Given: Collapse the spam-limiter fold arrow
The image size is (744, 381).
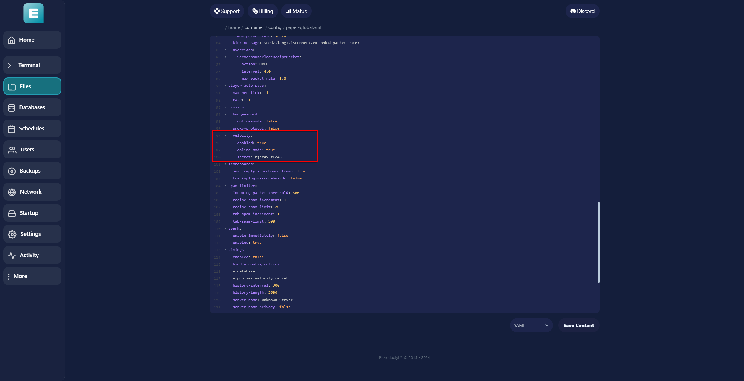Looking at the screenshot, I should point(226,186).
